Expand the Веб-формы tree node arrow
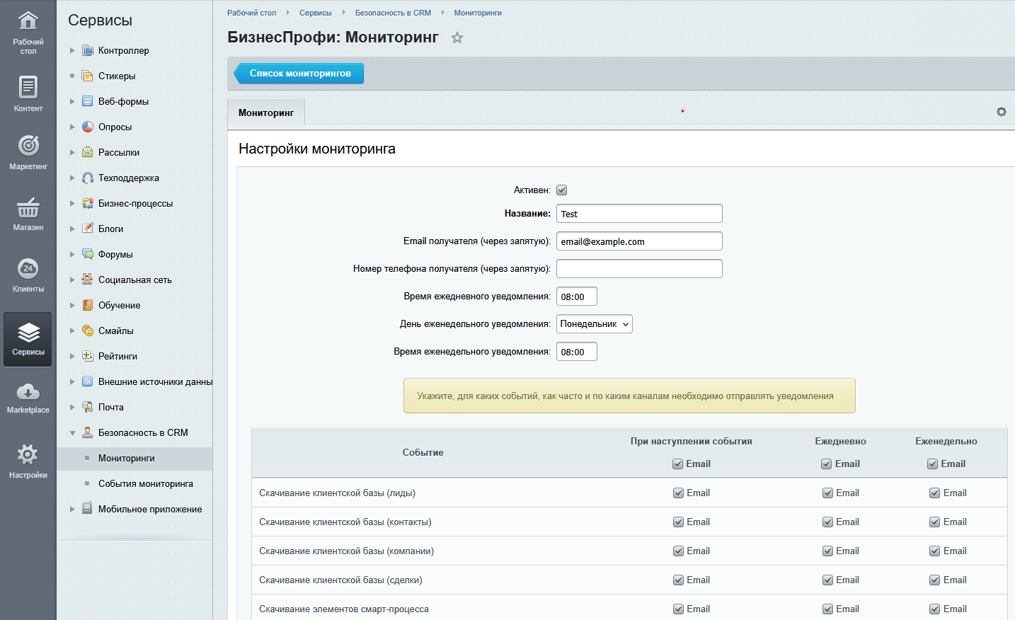Viewport: 1015px width, 620px height. [x=72, y=101]
